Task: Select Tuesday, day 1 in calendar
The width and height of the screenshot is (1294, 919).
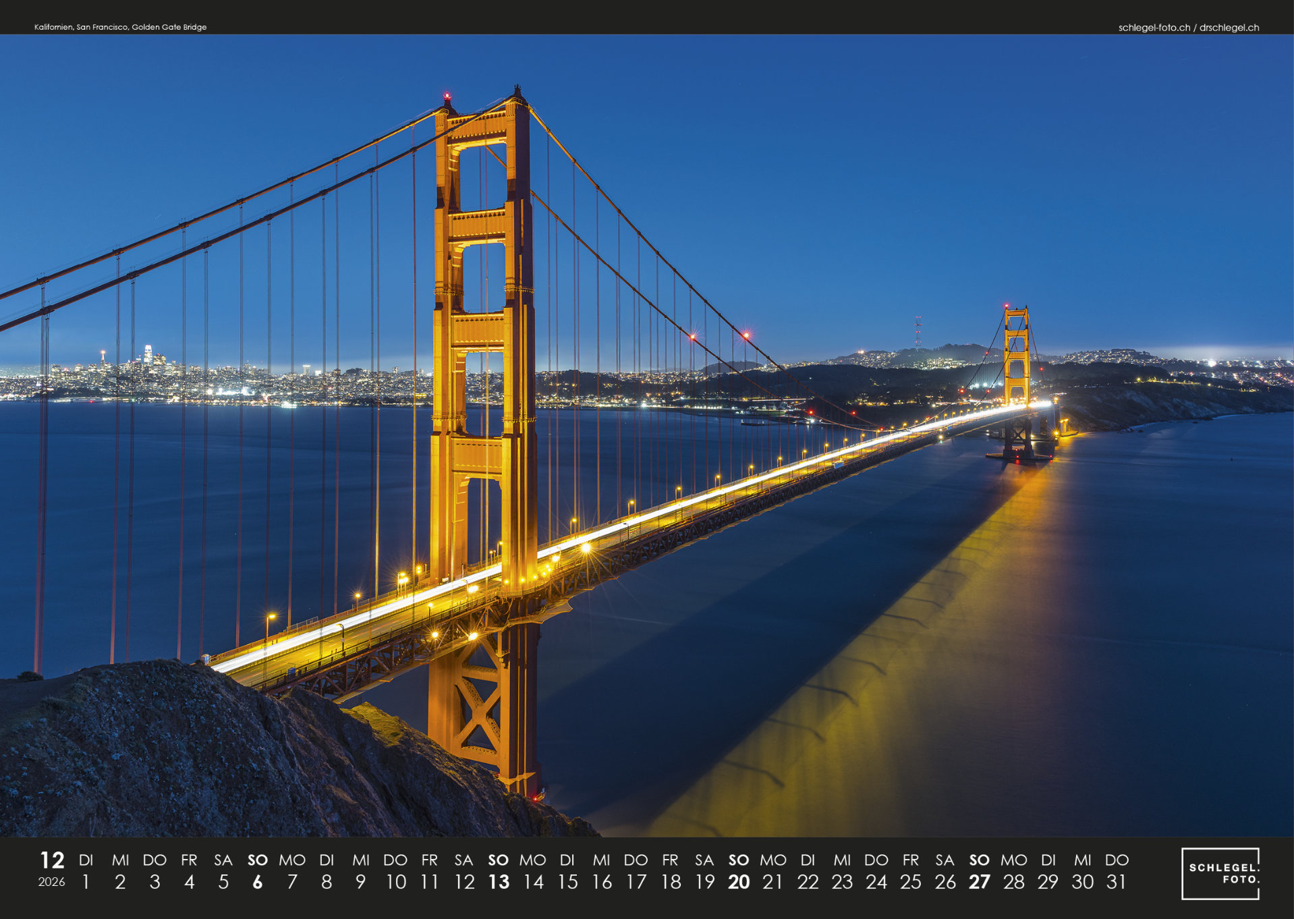Action: click(x=86, y=881)
